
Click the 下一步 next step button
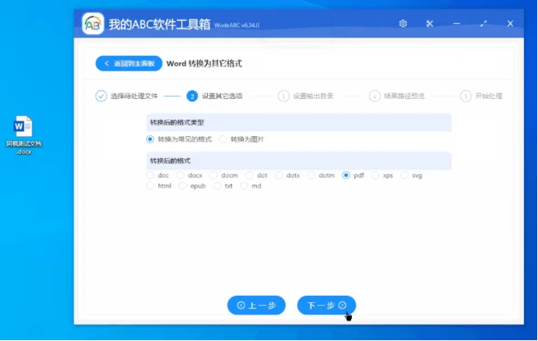[326, 305]
